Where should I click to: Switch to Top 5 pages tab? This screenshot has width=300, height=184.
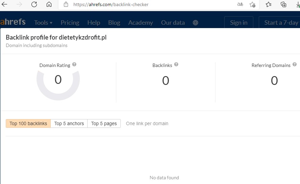pos(104,123)
